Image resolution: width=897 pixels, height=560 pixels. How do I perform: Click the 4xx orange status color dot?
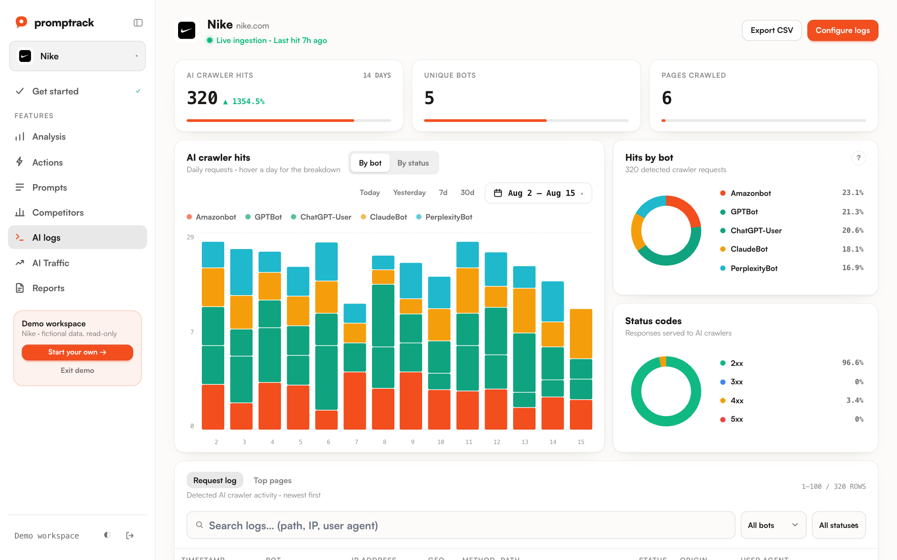722,401
